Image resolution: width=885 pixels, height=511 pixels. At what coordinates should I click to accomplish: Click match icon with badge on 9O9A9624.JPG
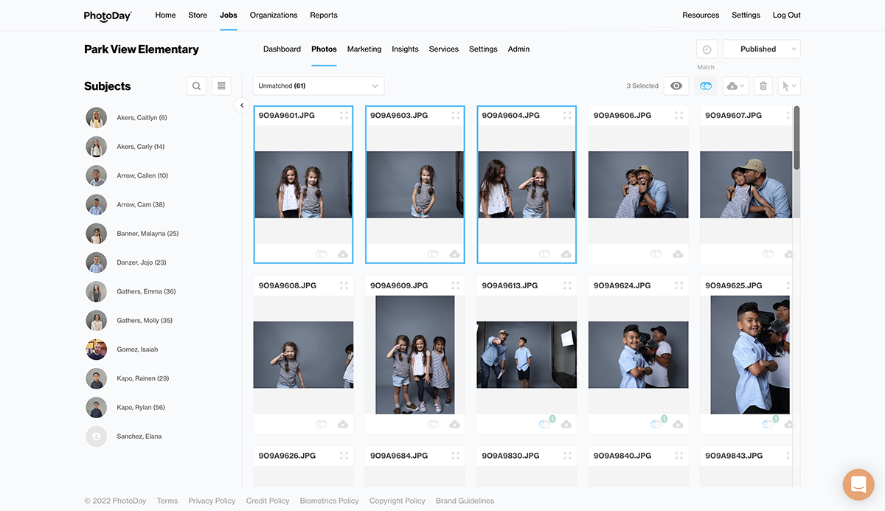[x=657, y=423]
